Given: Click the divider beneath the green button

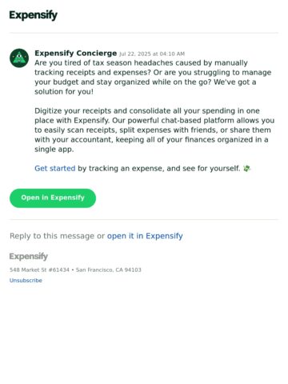Looking at the screenshot, I should (x=144, y=220).
